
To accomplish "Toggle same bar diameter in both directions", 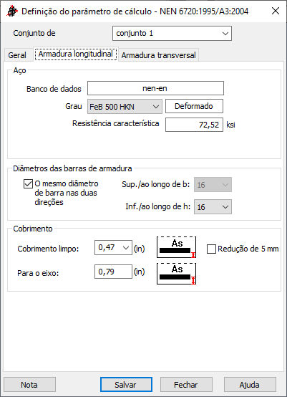I will tap(28, 184).
